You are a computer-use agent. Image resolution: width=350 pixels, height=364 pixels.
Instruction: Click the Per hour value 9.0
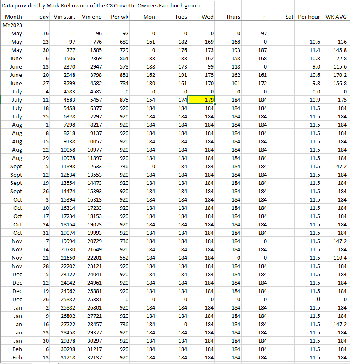point(315,66)
